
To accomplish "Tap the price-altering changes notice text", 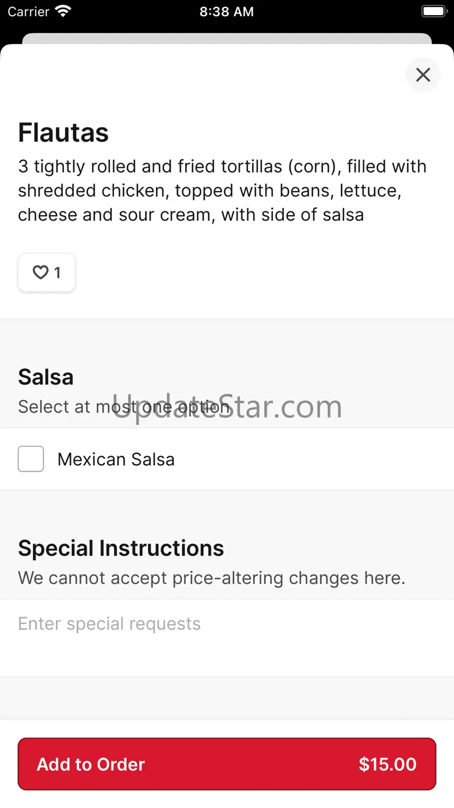I will (211, 578).
